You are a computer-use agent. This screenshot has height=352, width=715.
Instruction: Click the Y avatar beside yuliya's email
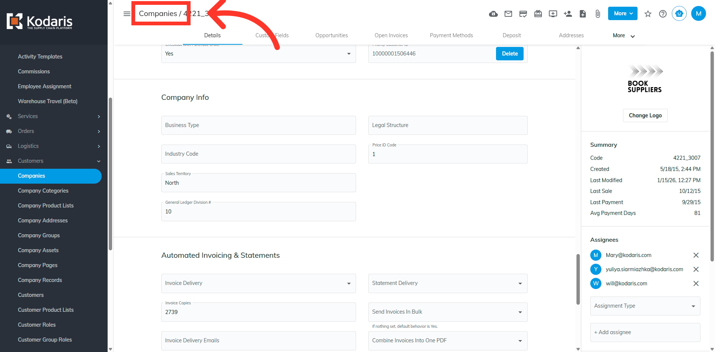point(596,269)
